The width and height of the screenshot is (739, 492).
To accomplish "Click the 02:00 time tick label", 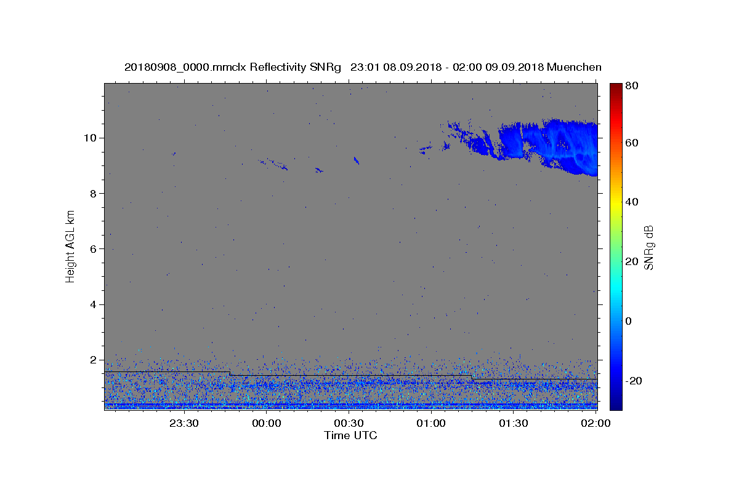I will click(596, 423).
